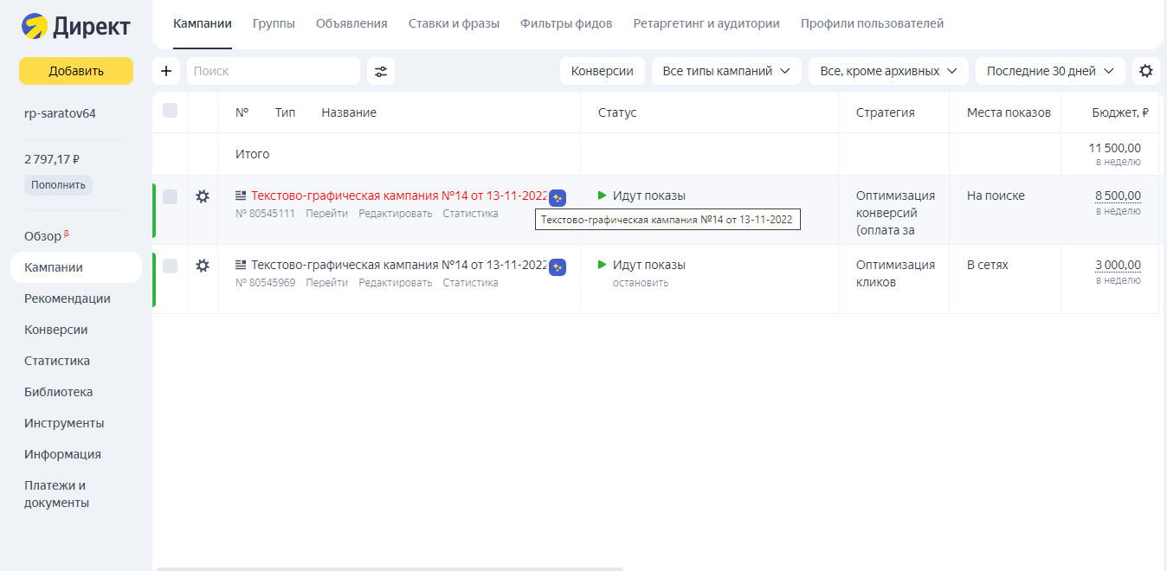Click the Название column header

coord(349,112)
